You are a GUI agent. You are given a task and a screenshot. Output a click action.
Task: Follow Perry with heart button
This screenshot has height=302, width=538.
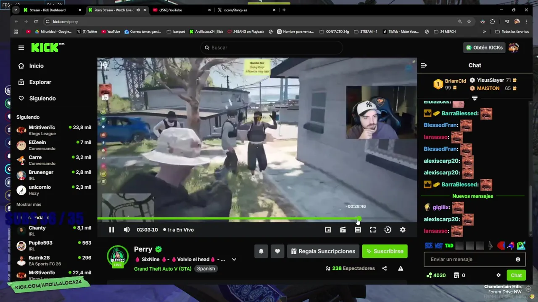point(277,251)
